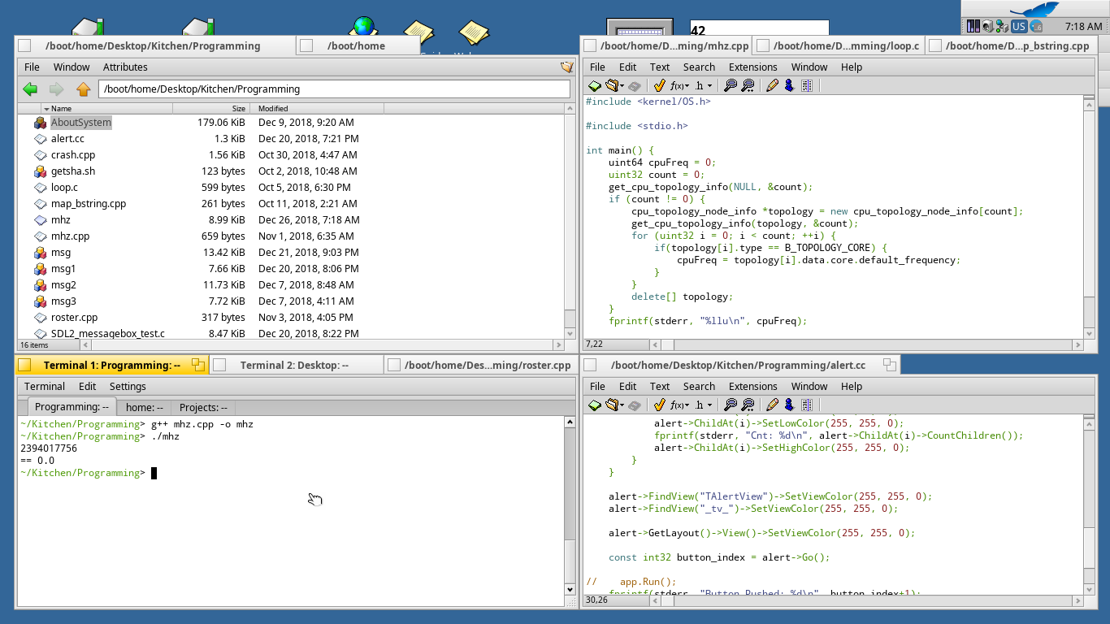
Task: Click the orange checkmark icon in mhz.cpp toolbar
Action: tap(659, 85)
